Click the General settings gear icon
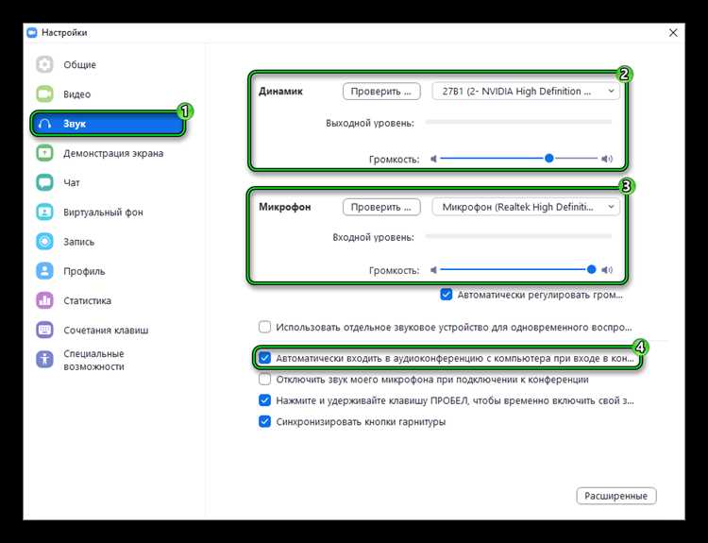Viewport: 708px width, 543px height. click(x=44, y=64)
